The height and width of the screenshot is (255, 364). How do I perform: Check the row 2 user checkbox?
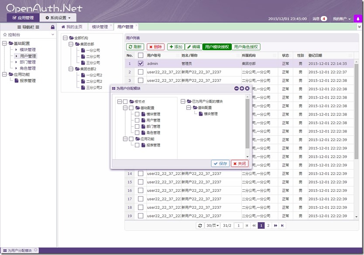click(x=141, y=72)
